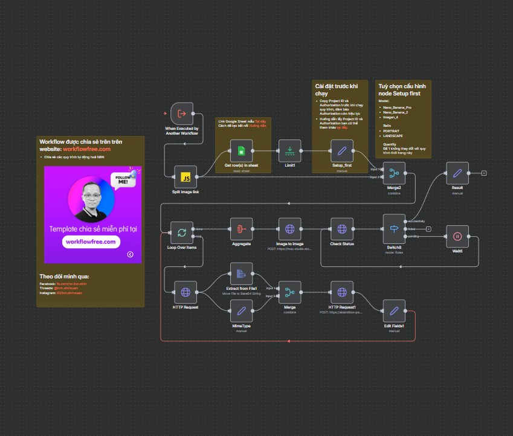Screen dimensions: 513x436
Task: Open the workflowfree.com link in sticky note
Action: tap(86, 149)
